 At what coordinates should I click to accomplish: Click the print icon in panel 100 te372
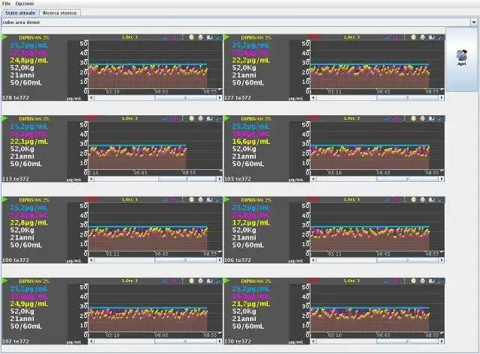[x=200, y=200]
